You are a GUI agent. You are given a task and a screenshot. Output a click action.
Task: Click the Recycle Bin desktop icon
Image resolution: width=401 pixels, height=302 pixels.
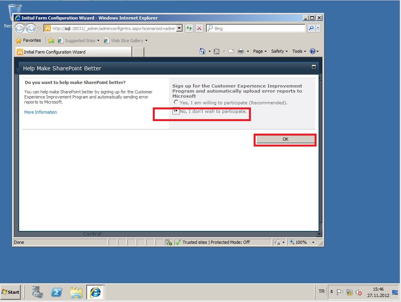pos(14,15)
